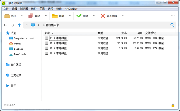Sort by the 大小 column header

pos(120,33)
